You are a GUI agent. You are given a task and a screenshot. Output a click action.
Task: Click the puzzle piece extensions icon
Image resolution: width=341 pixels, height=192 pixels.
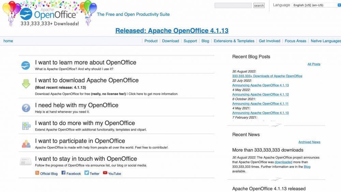[x=26, y=126]
